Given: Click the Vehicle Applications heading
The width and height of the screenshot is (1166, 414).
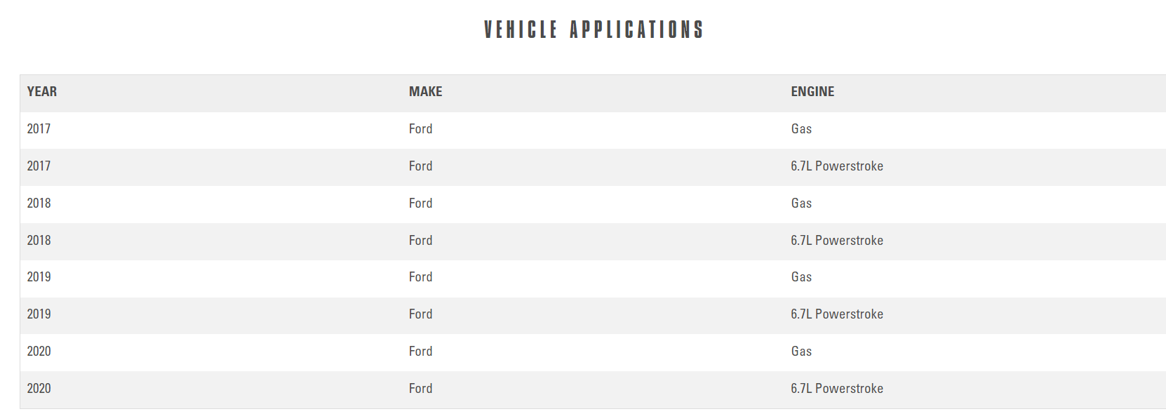Looking at the screenshot, I should (594, 29).
